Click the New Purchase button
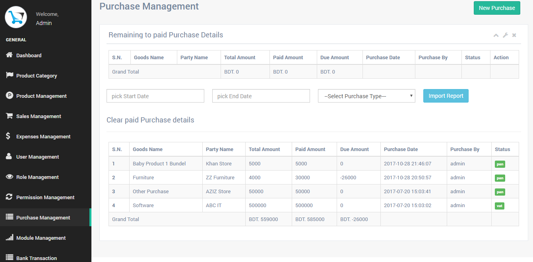Viewport: 533px width, 262px height. coord(497,8)
